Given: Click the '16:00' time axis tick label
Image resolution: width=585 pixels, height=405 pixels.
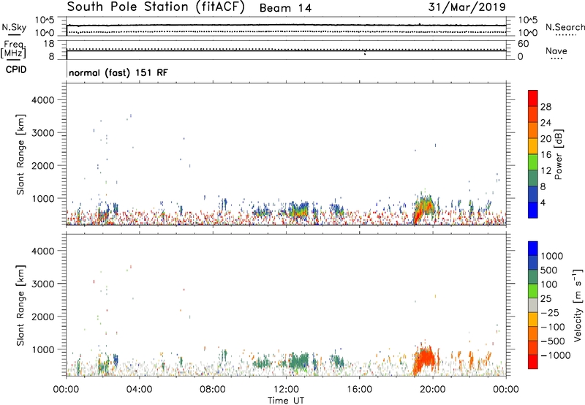Looking at the screenshot, I should click(x=359, y=390).
